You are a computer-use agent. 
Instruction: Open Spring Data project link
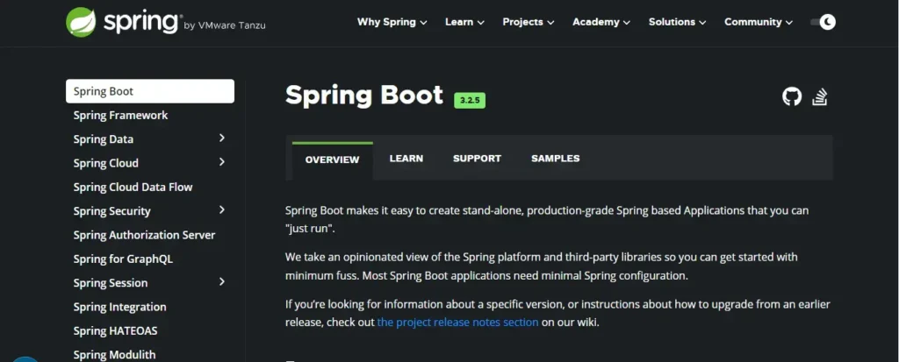click(x=104, y=139)
